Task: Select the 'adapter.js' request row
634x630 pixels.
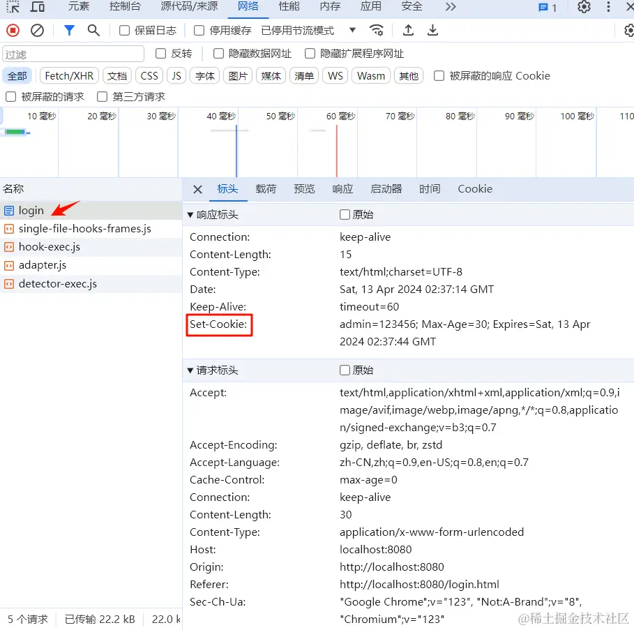Action: point(91,265)
